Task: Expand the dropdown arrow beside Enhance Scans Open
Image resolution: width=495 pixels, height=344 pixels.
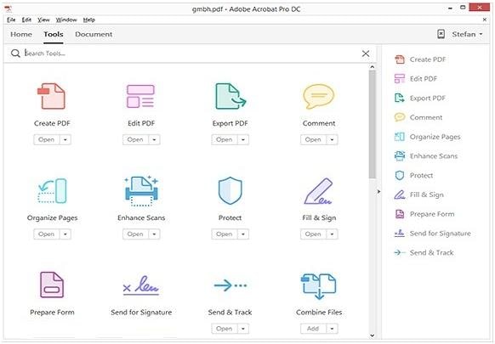Action: point(155,234)
